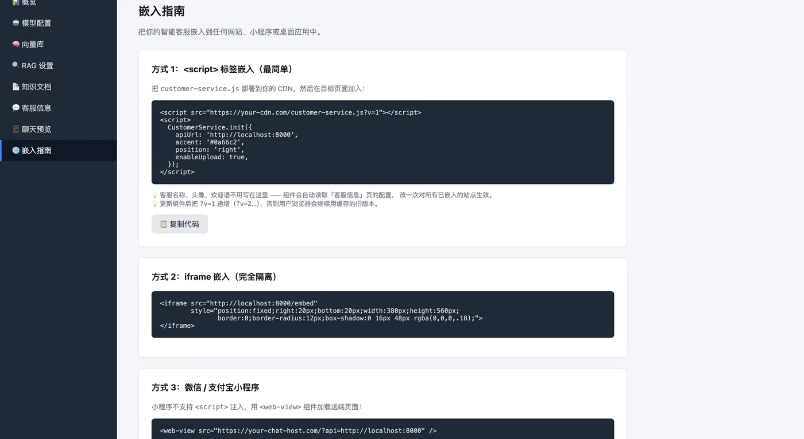Screen dimensions: 804x439
Task: Click the enableUpload: true code line
Action: (211, 157)
